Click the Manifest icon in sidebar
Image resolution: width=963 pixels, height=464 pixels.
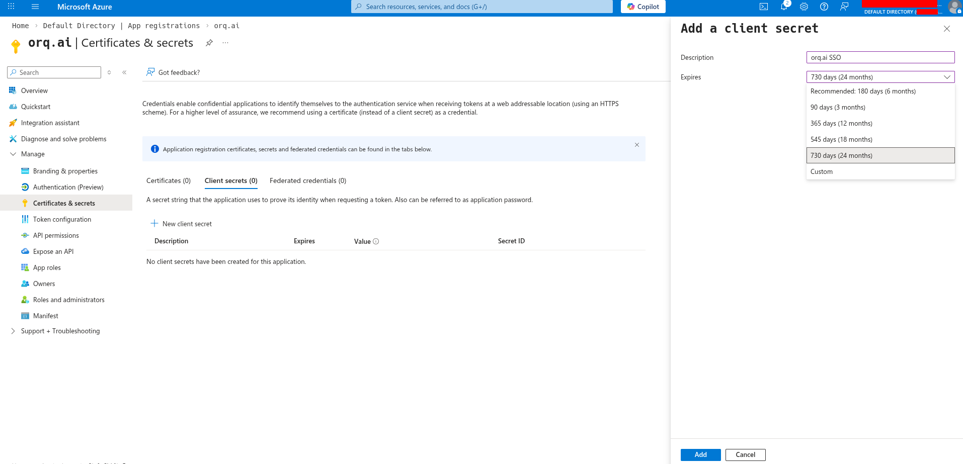coord(25,316)
